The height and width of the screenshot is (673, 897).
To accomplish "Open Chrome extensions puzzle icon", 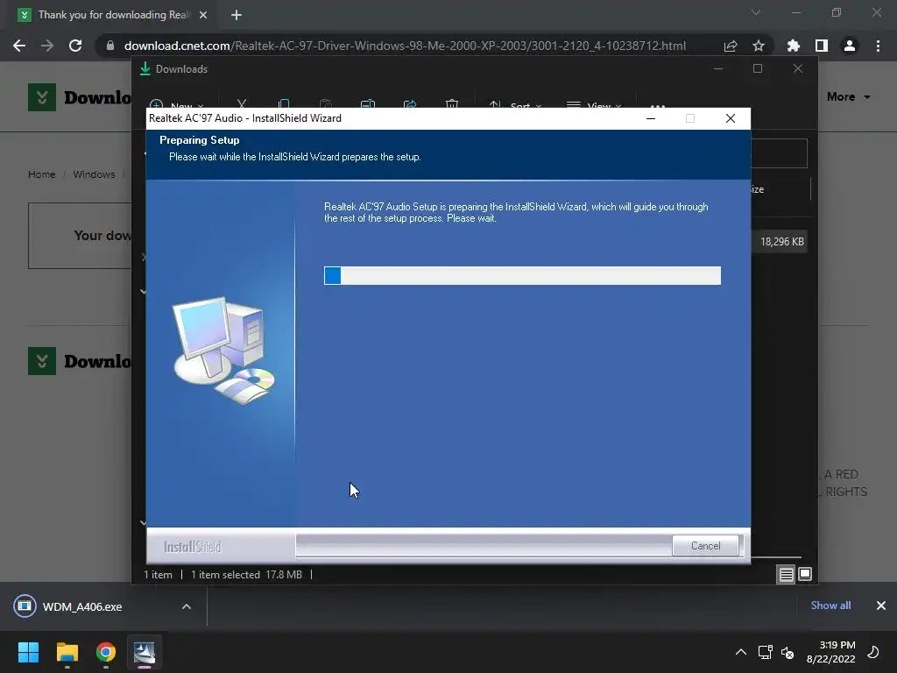I will [794, 46].
